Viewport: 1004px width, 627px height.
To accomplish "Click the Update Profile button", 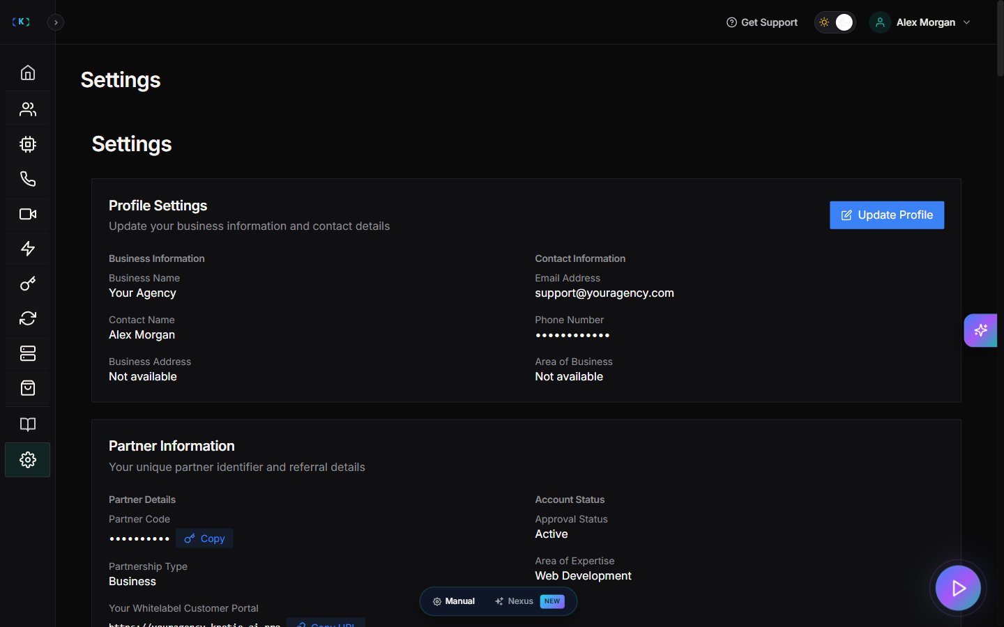I will (887, 215).
